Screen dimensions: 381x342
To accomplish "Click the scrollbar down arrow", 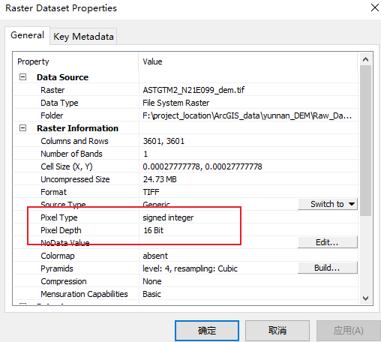I will click(365, 298).
